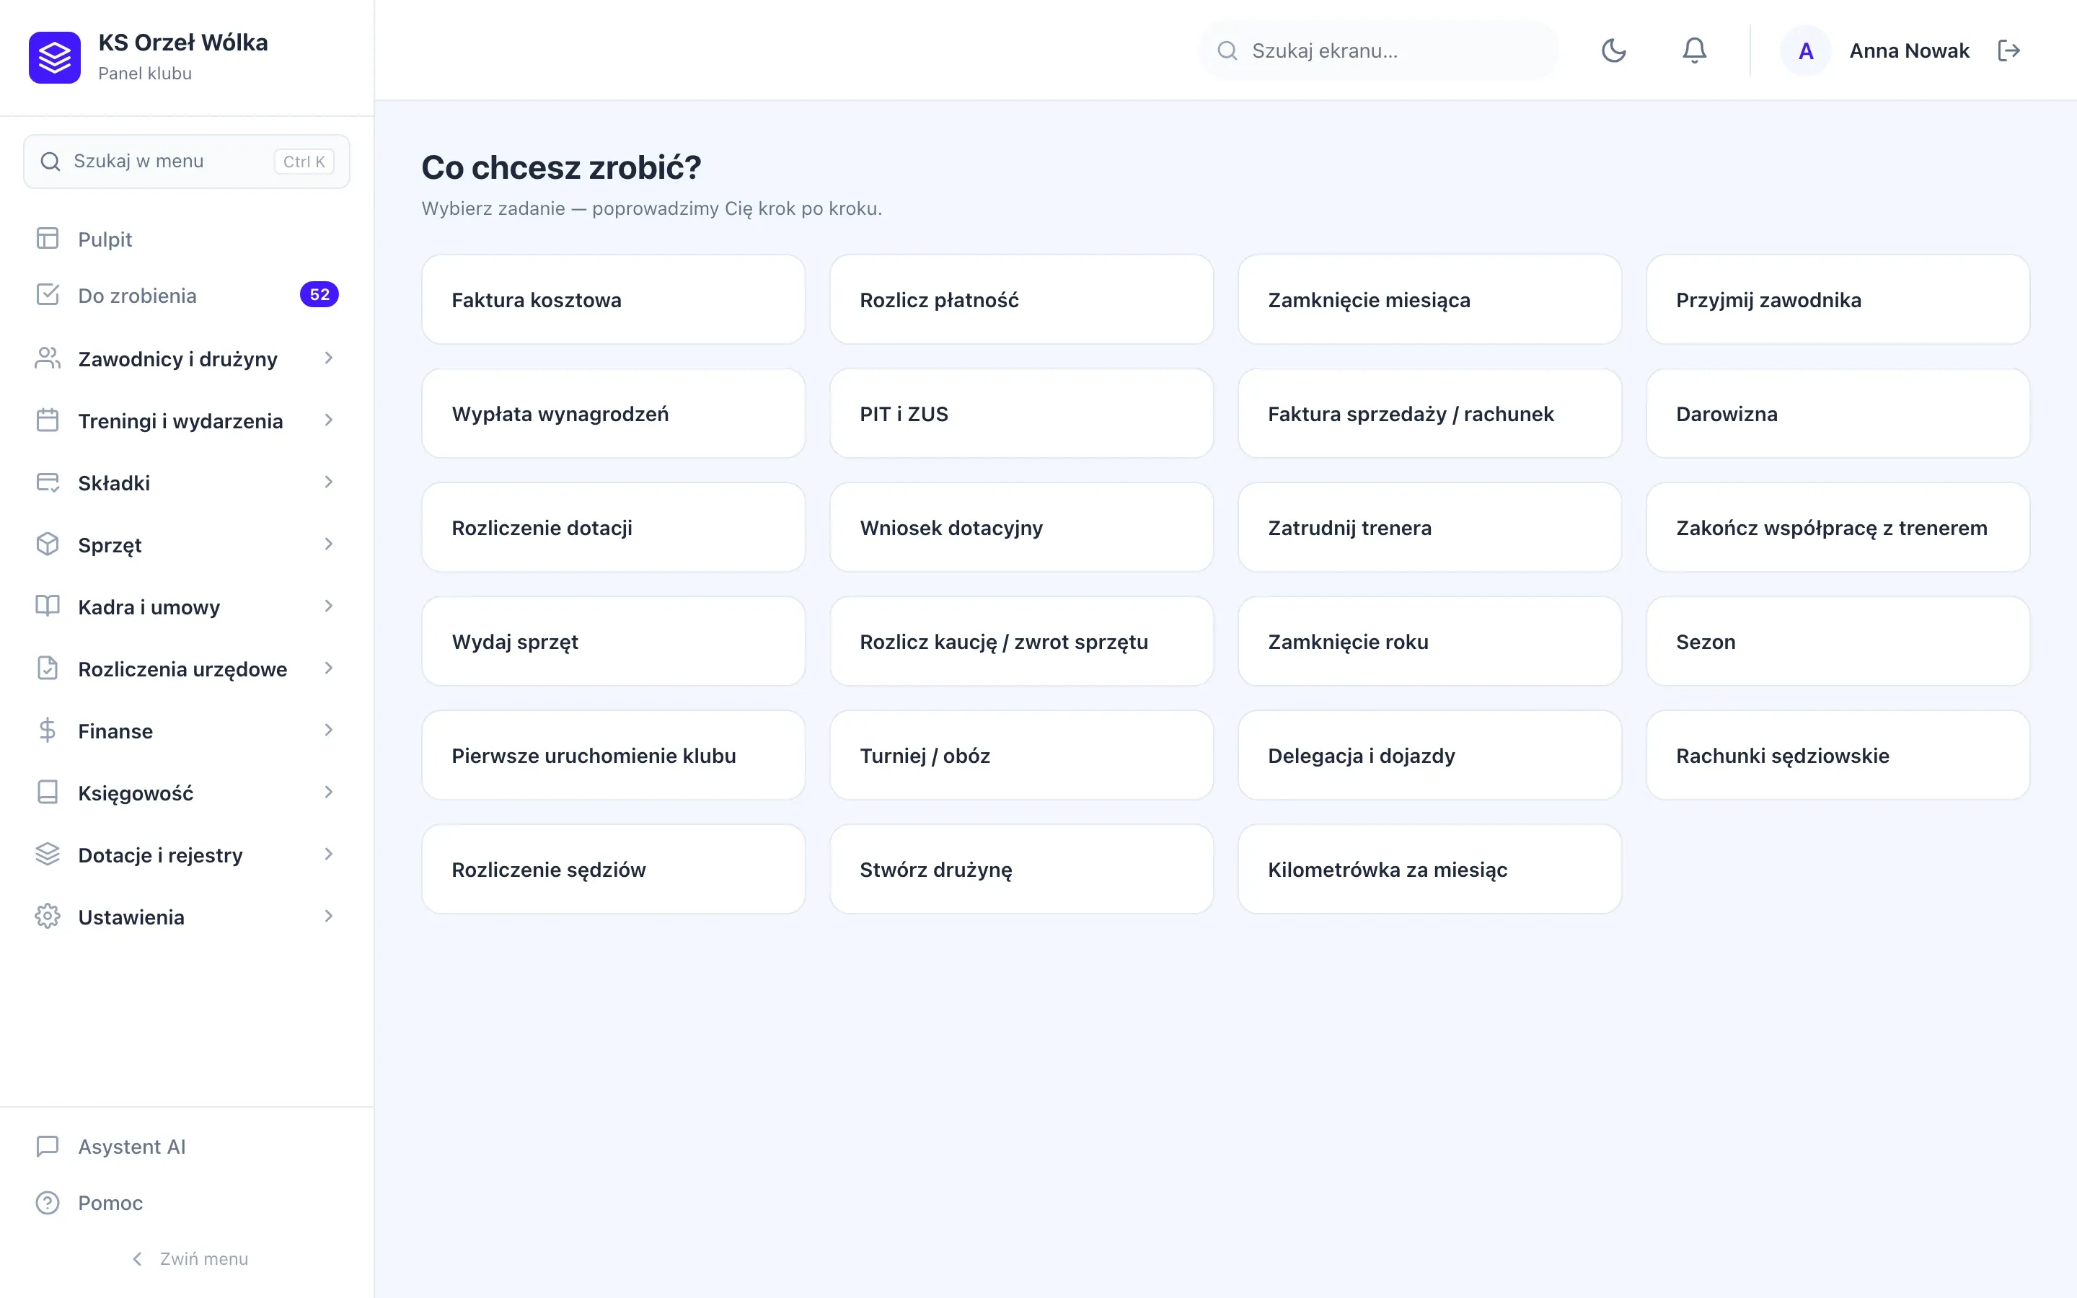This screenshot has width=2077, height=1298.
Task: Select the Kilometrówka za miesiąc card
Action: point(1429,870)
